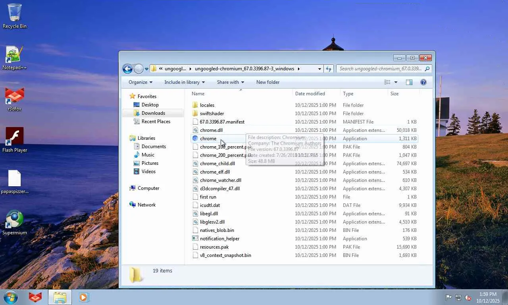508x305 pixels.
Task: Select Network in the navigation pane
Action: coord(146,205)
